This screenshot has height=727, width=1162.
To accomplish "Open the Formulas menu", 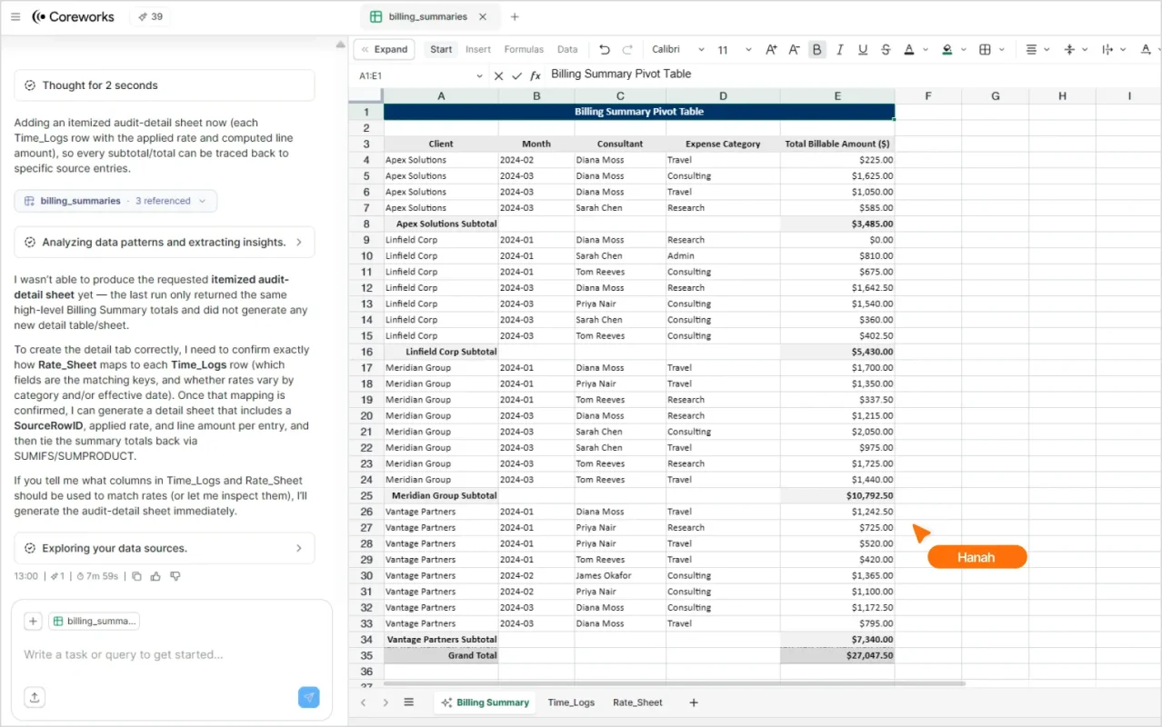I will tap(524, 50).
